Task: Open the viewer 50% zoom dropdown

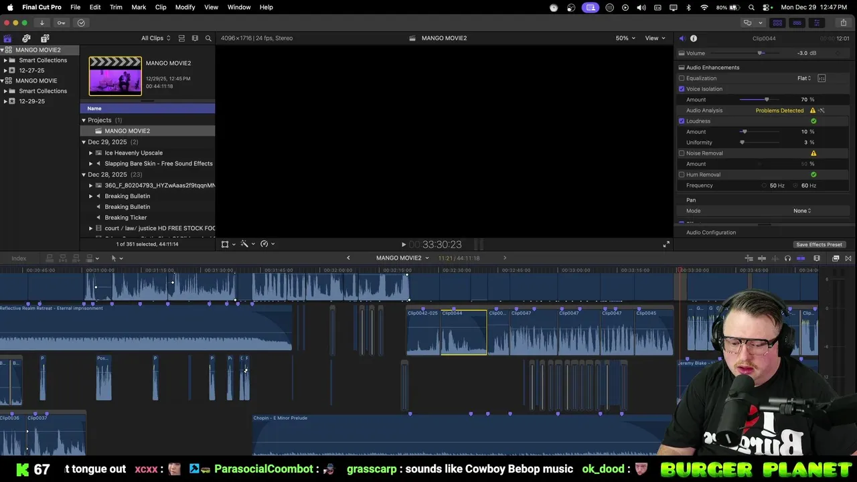Action: click(x=625, y=38)
